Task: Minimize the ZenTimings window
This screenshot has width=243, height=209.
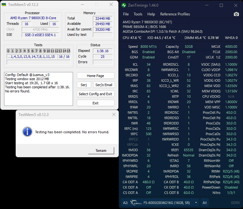Action: 207,5
